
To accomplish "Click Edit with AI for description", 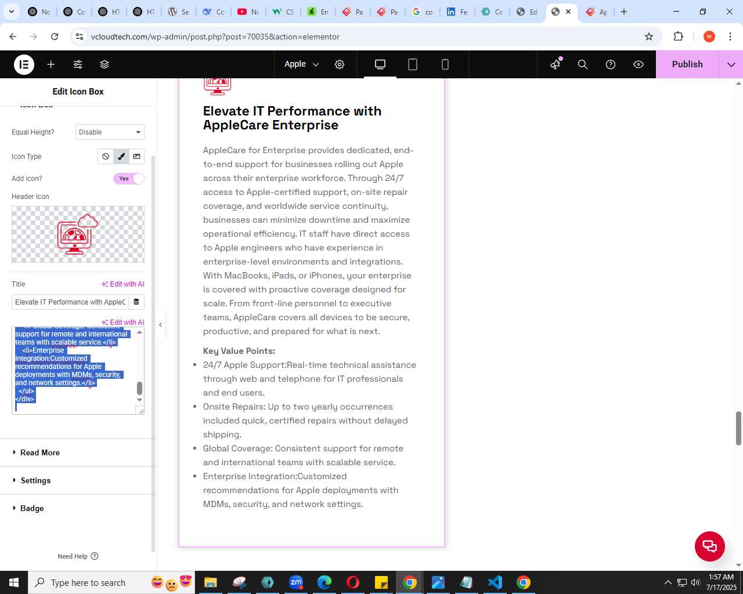I will (x=123, y=323).
